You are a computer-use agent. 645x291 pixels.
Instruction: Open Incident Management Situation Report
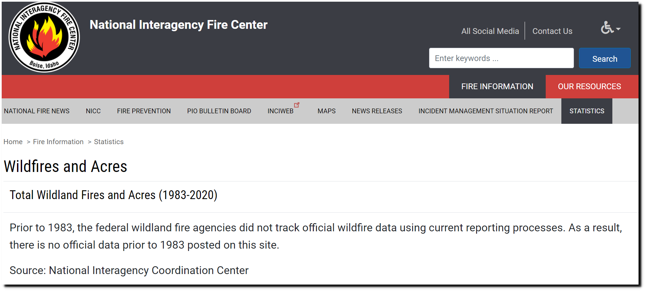[486, 111]
